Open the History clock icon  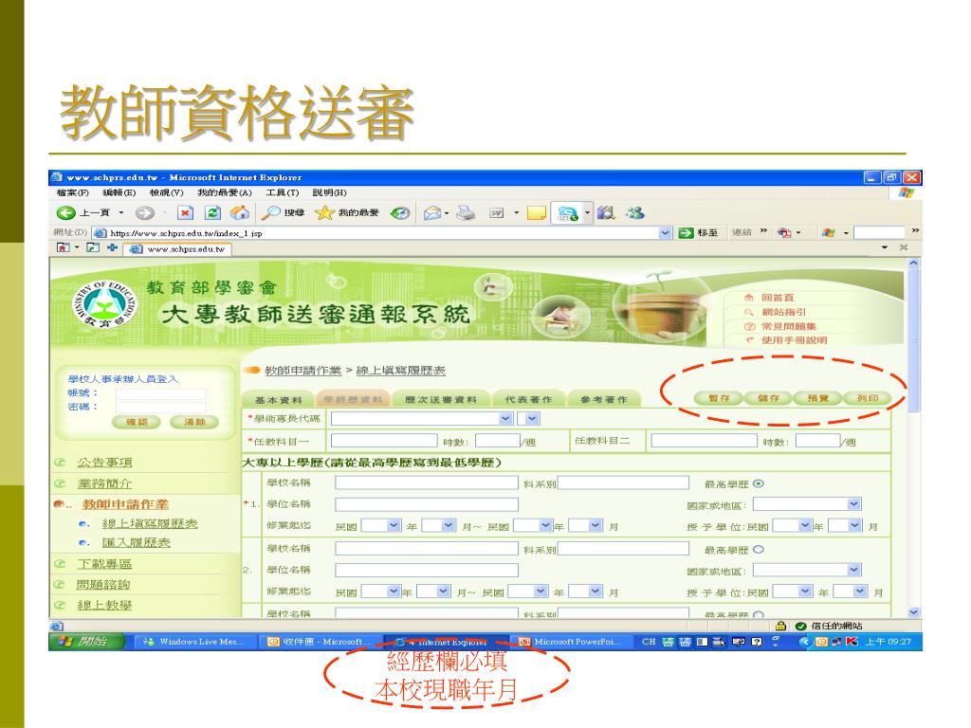[400, 213]
